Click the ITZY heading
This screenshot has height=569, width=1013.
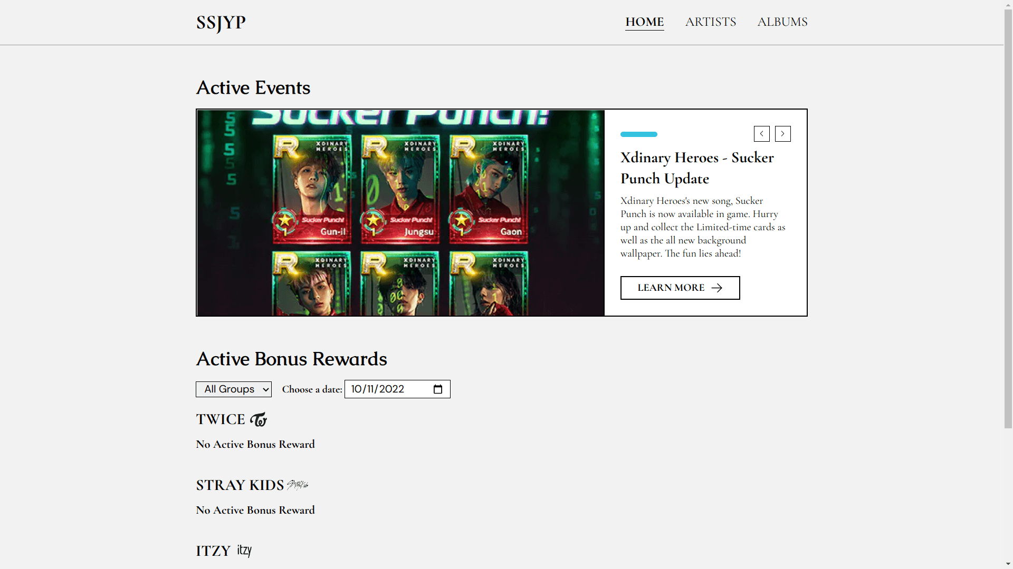click(213, 551)
